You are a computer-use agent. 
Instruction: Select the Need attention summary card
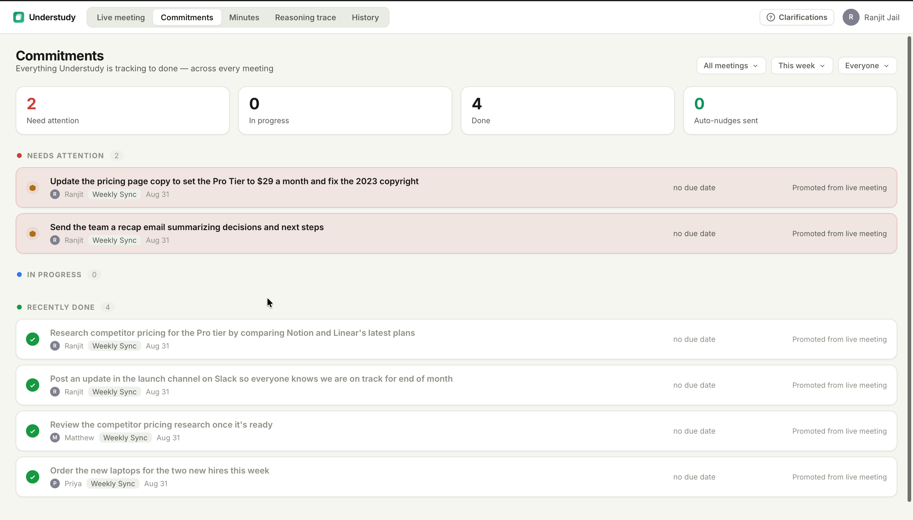tap(123, 110)
